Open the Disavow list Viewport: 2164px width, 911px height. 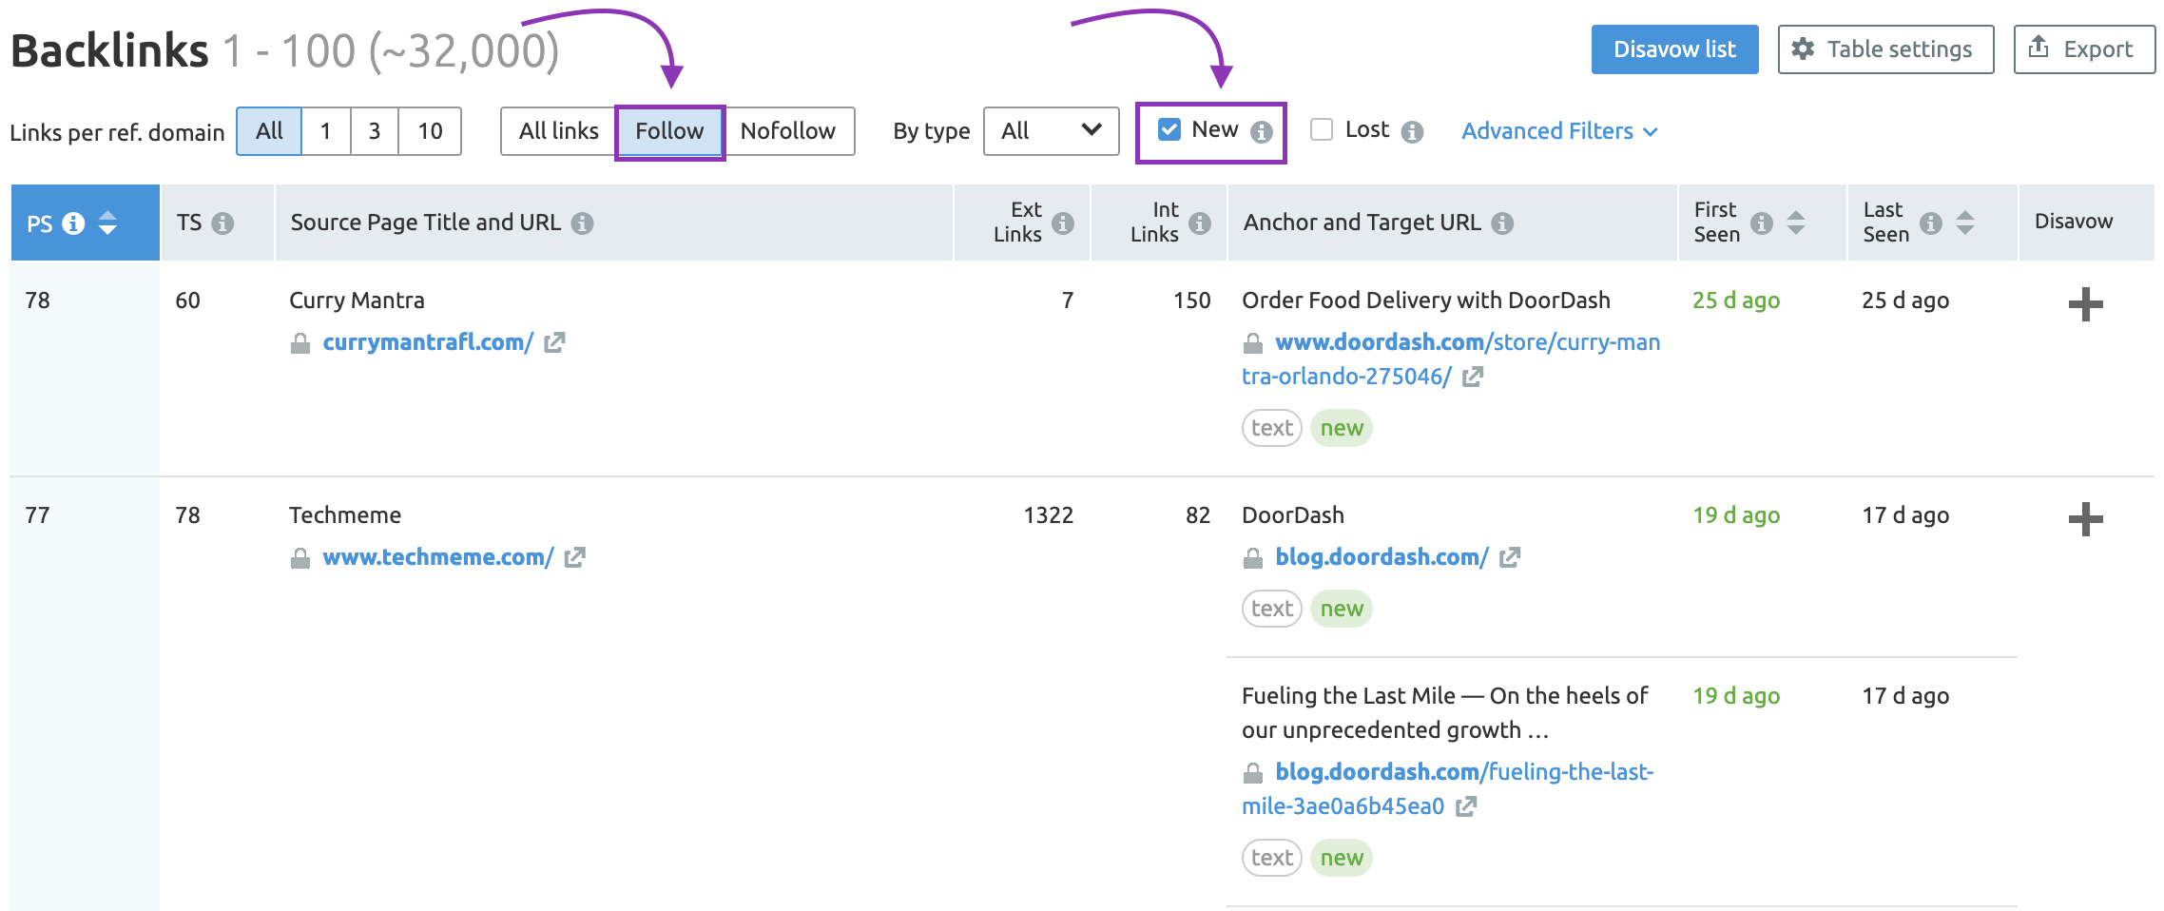point(1674,49)
